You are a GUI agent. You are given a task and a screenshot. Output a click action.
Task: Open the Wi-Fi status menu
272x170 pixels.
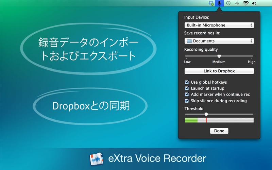(x=245, y=3)
